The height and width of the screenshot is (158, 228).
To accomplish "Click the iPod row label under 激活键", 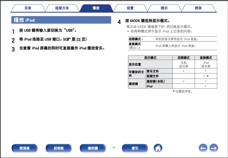I will click(159, 86).
